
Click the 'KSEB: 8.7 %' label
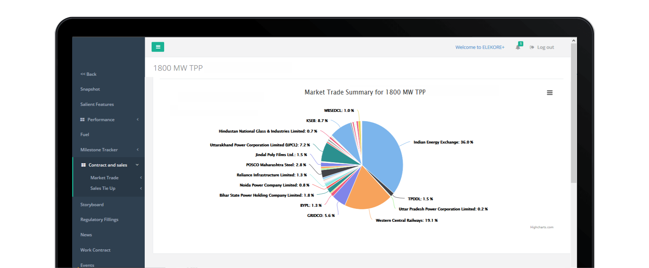[317, 121]
